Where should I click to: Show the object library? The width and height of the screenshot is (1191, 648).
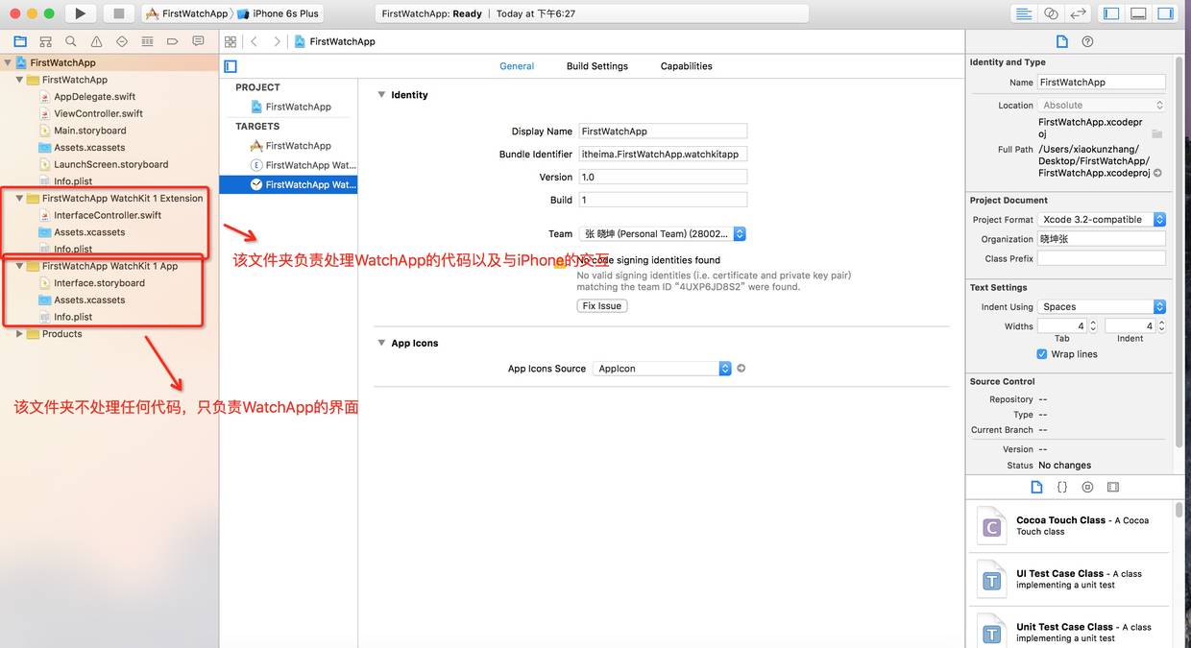click(1087, 487)
